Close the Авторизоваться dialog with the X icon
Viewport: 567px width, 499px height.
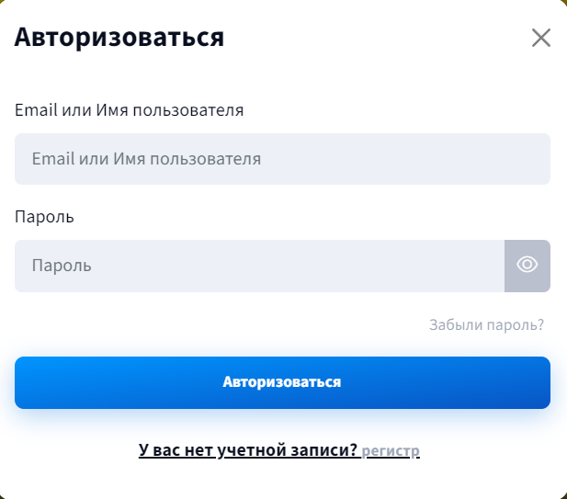pos(541,38)
